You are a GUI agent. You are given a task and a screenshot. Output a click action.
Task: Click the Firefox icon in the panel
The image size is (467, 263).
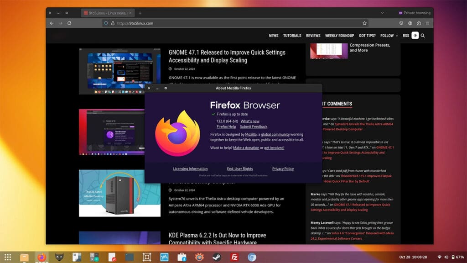(x=42, y=257)
